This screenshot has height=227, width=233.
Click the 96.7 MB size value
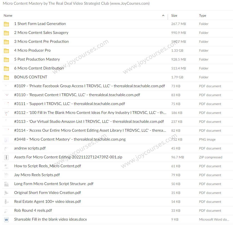point(178,157)
